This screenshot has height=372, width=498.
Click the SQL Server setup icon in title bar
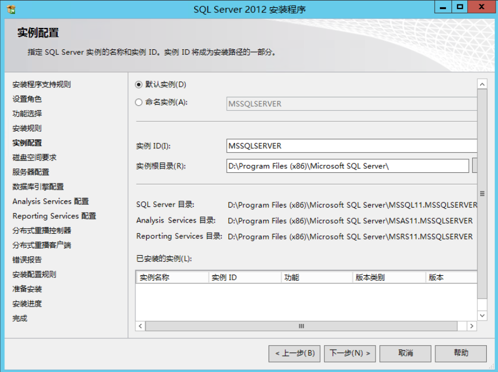[11, 10]
